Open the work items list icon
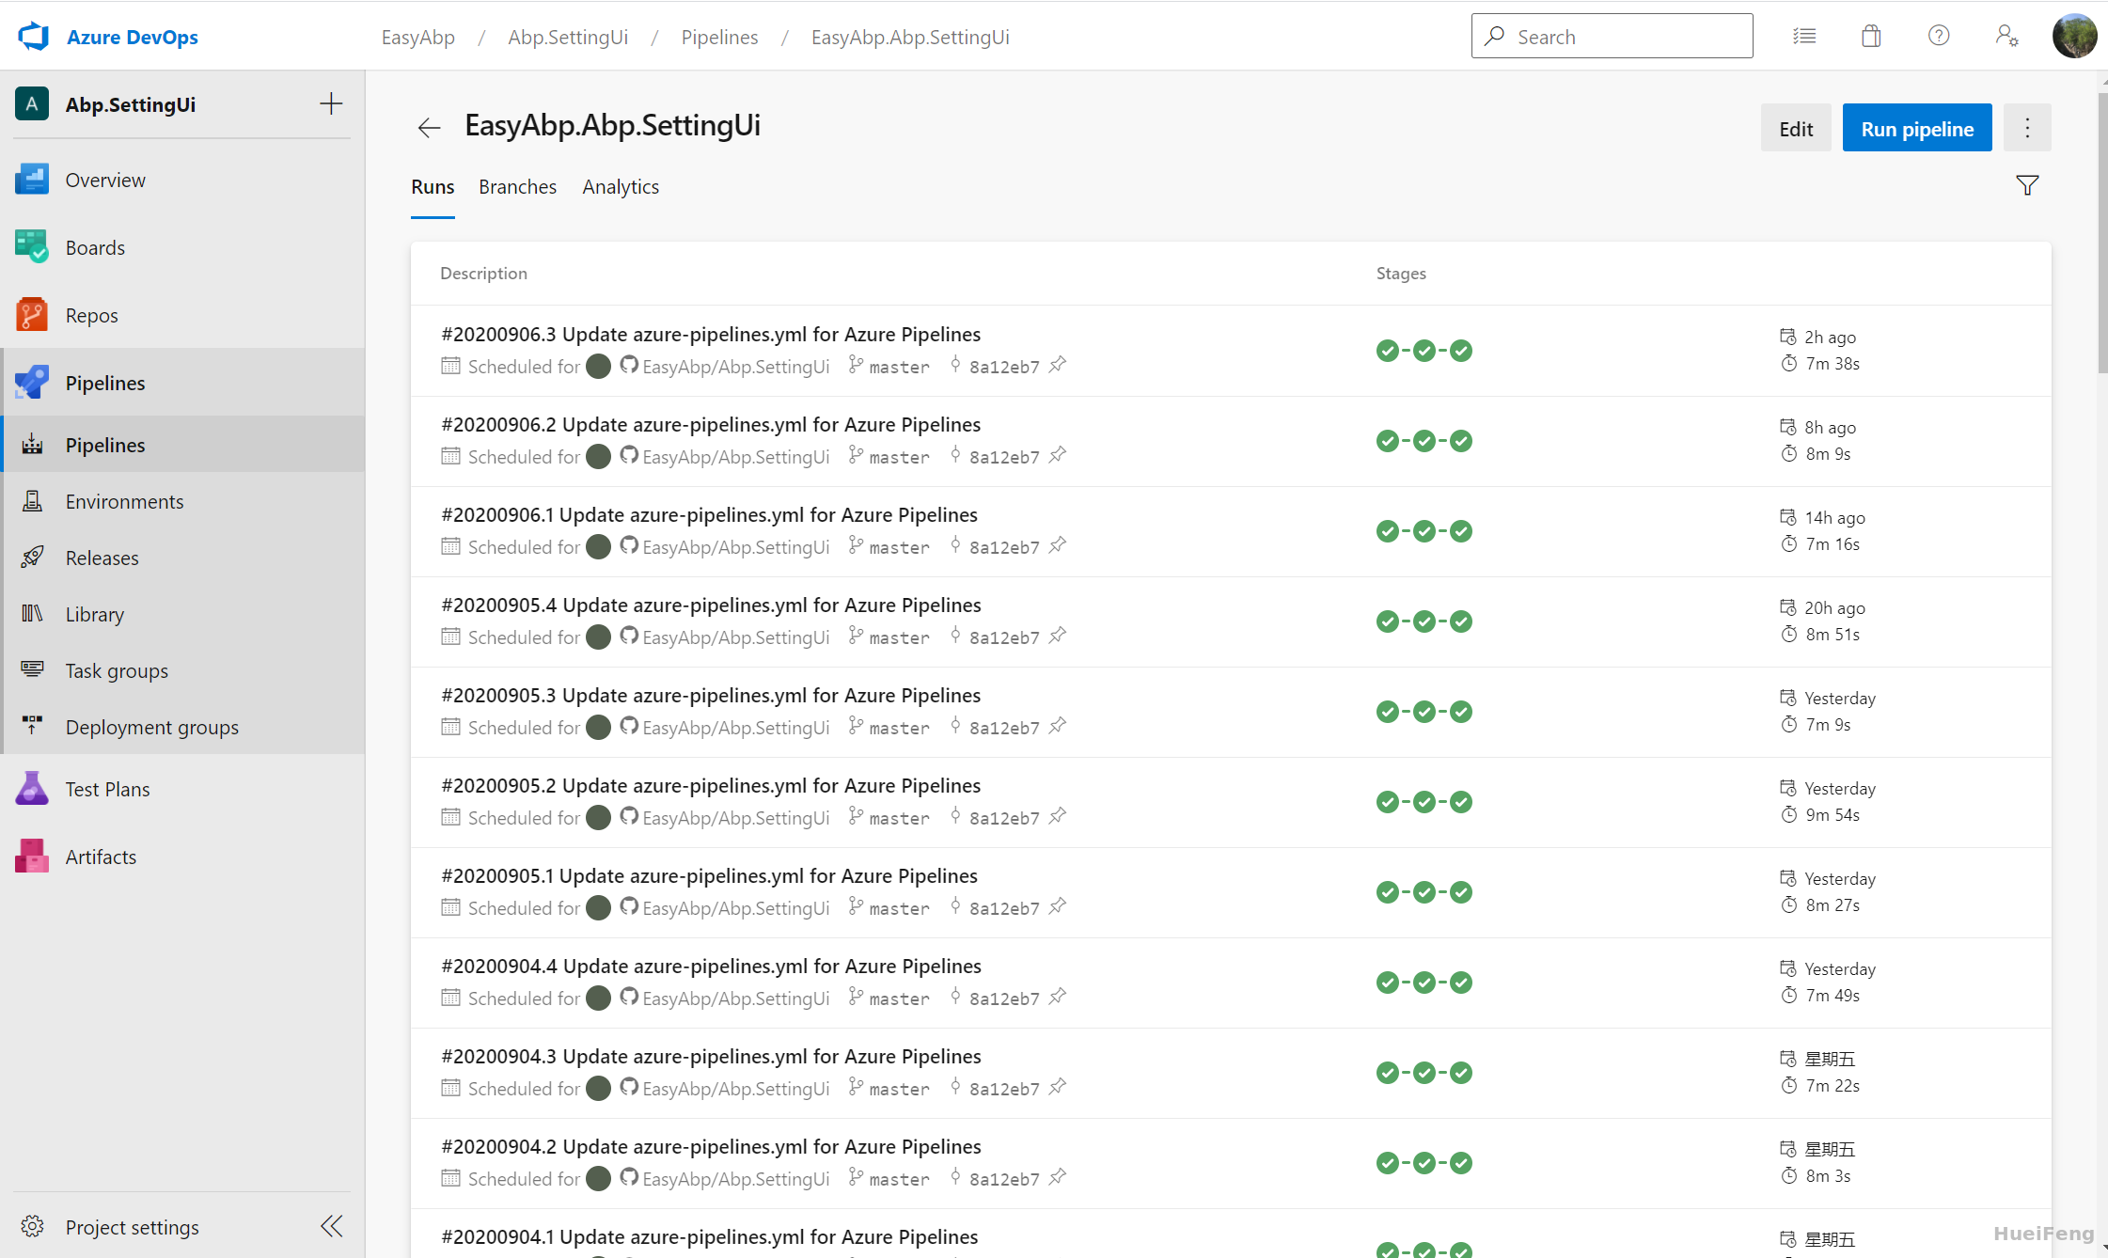The width and height of the screenshot is (2108, 1258). click(x=1804, y=37)
